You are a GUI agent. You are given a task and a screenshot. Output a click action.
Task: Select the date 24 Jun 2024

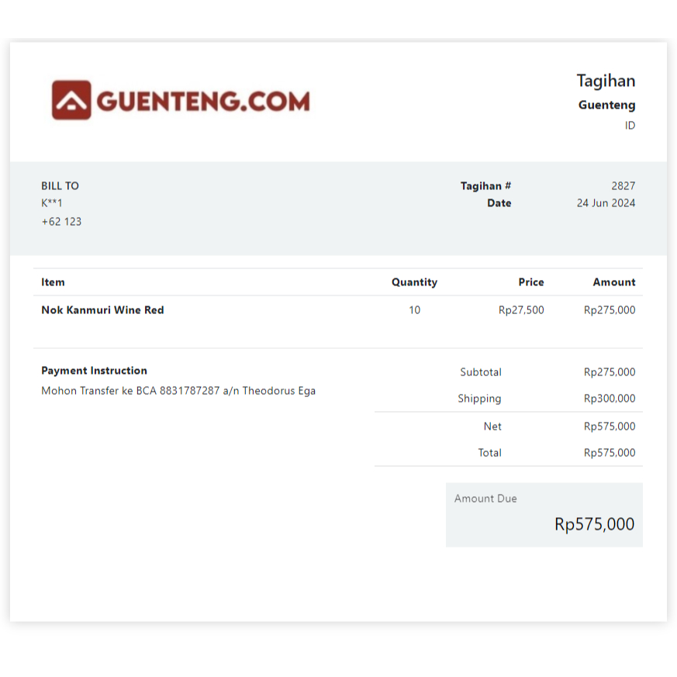tap(606, 203)
